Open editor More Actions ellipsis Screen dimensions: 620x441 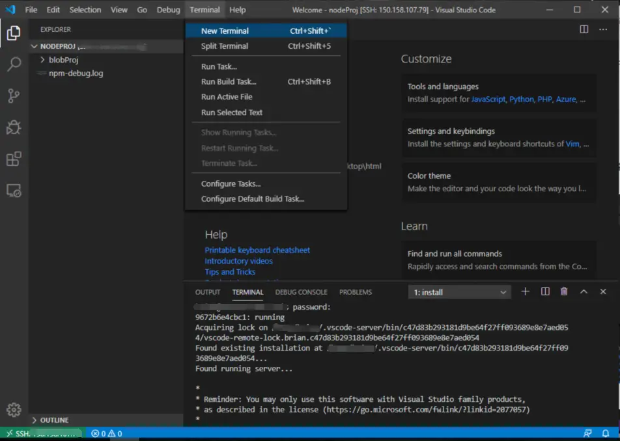pos(603,29)
